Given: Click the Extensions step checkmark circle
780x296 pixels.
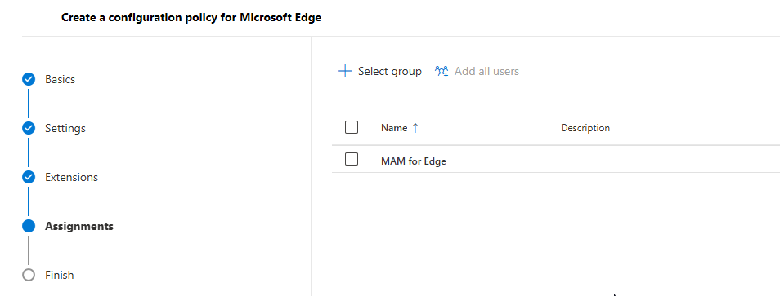Looking at the screenshot, I should point(29,177).
